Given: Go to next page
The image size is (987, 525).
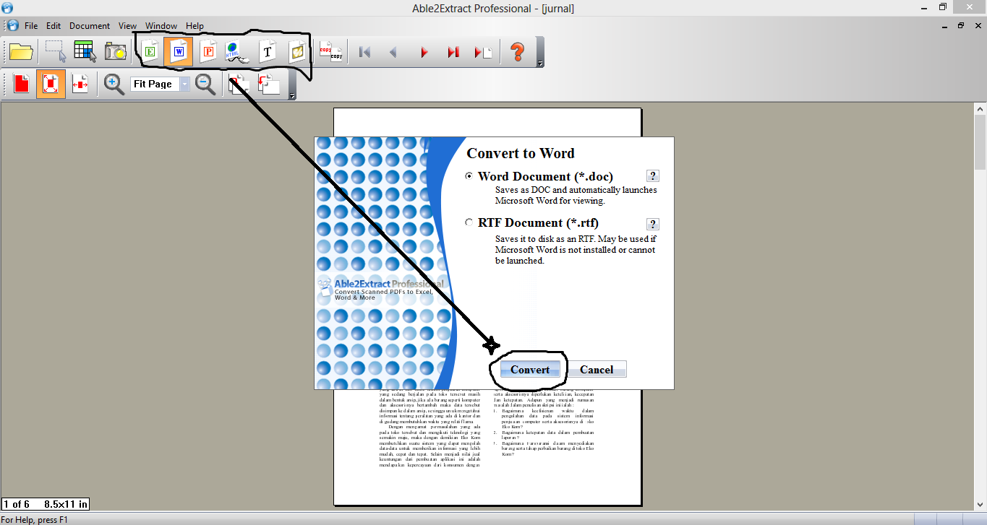Looking at the screenshot, I should (x=424, y=52).
